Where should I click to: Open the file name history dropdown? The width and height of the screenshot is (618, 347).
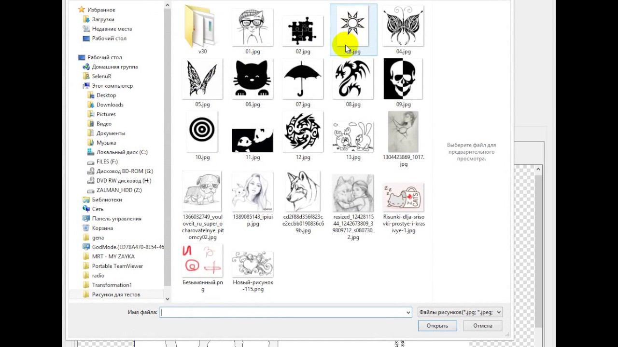tap(408, 312)
